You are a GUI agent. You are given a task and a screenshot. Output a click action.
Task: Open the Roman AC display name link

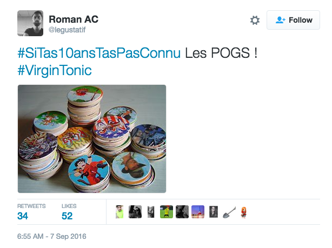coord(74,19)
